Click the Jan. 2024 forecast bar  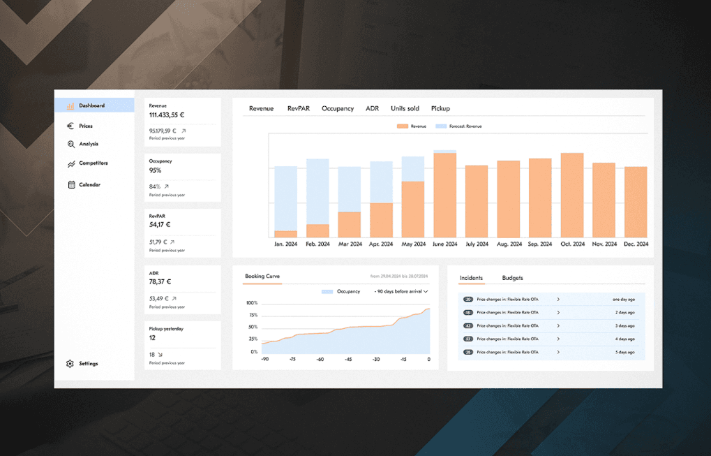(285, 198)
